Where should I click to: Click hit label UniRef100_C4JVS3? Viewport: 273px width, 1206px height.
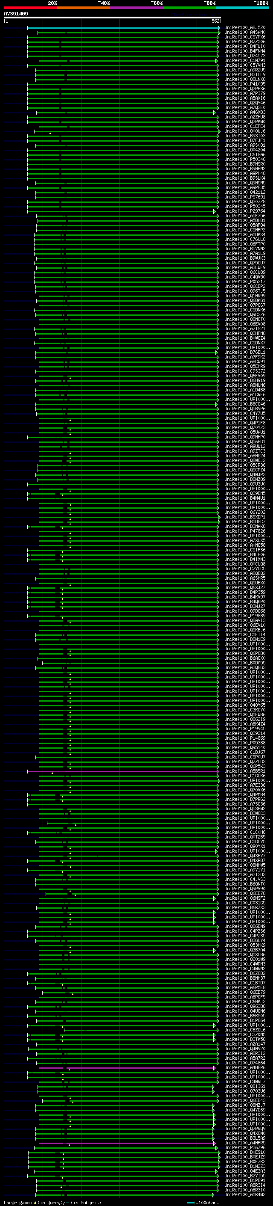coord(245,879)
